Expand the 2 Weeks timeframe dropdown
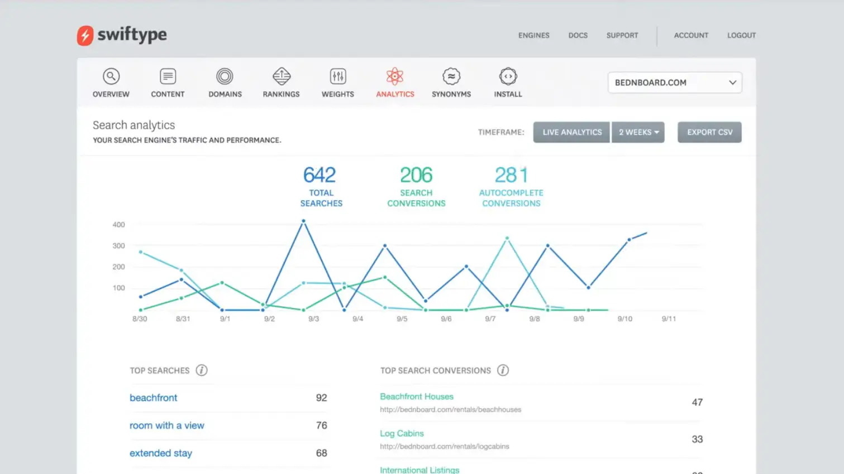The width and height of the screenshot is (844, 474). [x=638, y=132]
